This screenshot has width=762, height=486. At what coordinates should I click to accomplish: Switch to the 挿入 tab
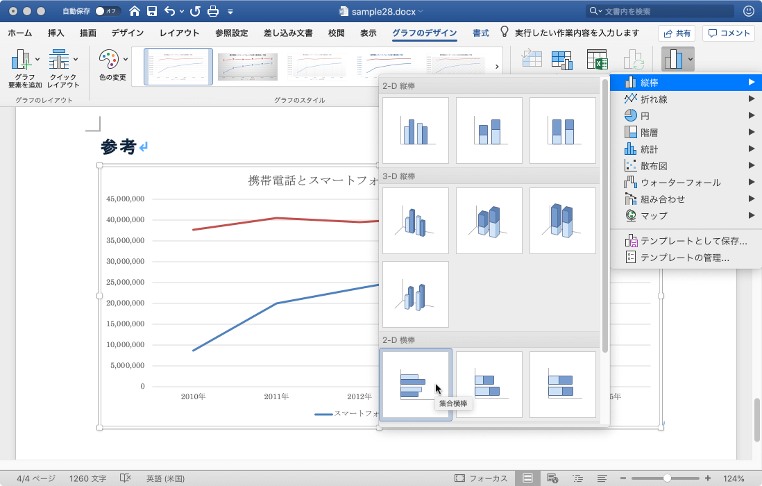point(56,33)
